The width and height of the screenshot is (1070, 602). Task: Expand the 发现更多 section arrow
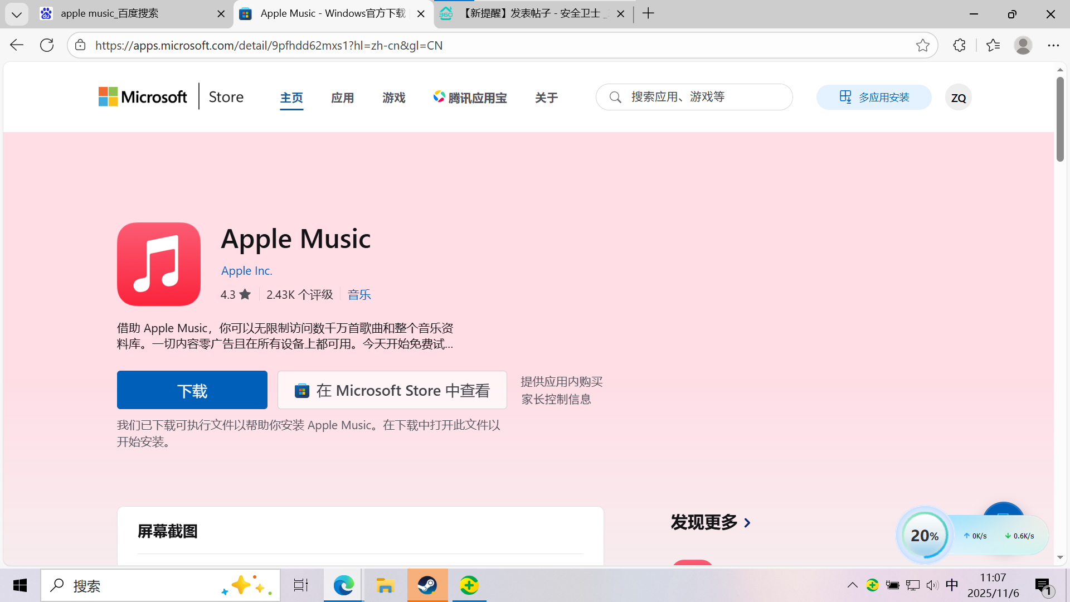pyautogui.click(x=747, y=523)
